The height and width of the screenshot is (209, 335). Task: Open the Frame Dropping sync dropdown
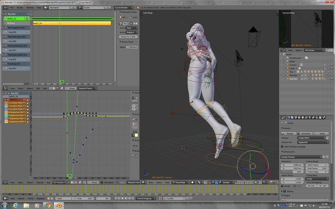[146, 198]
